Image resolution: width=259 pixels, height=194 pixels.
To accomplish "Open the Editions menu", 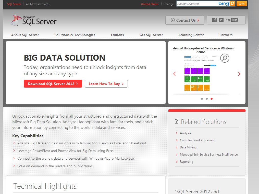I will tap(117, 35).
